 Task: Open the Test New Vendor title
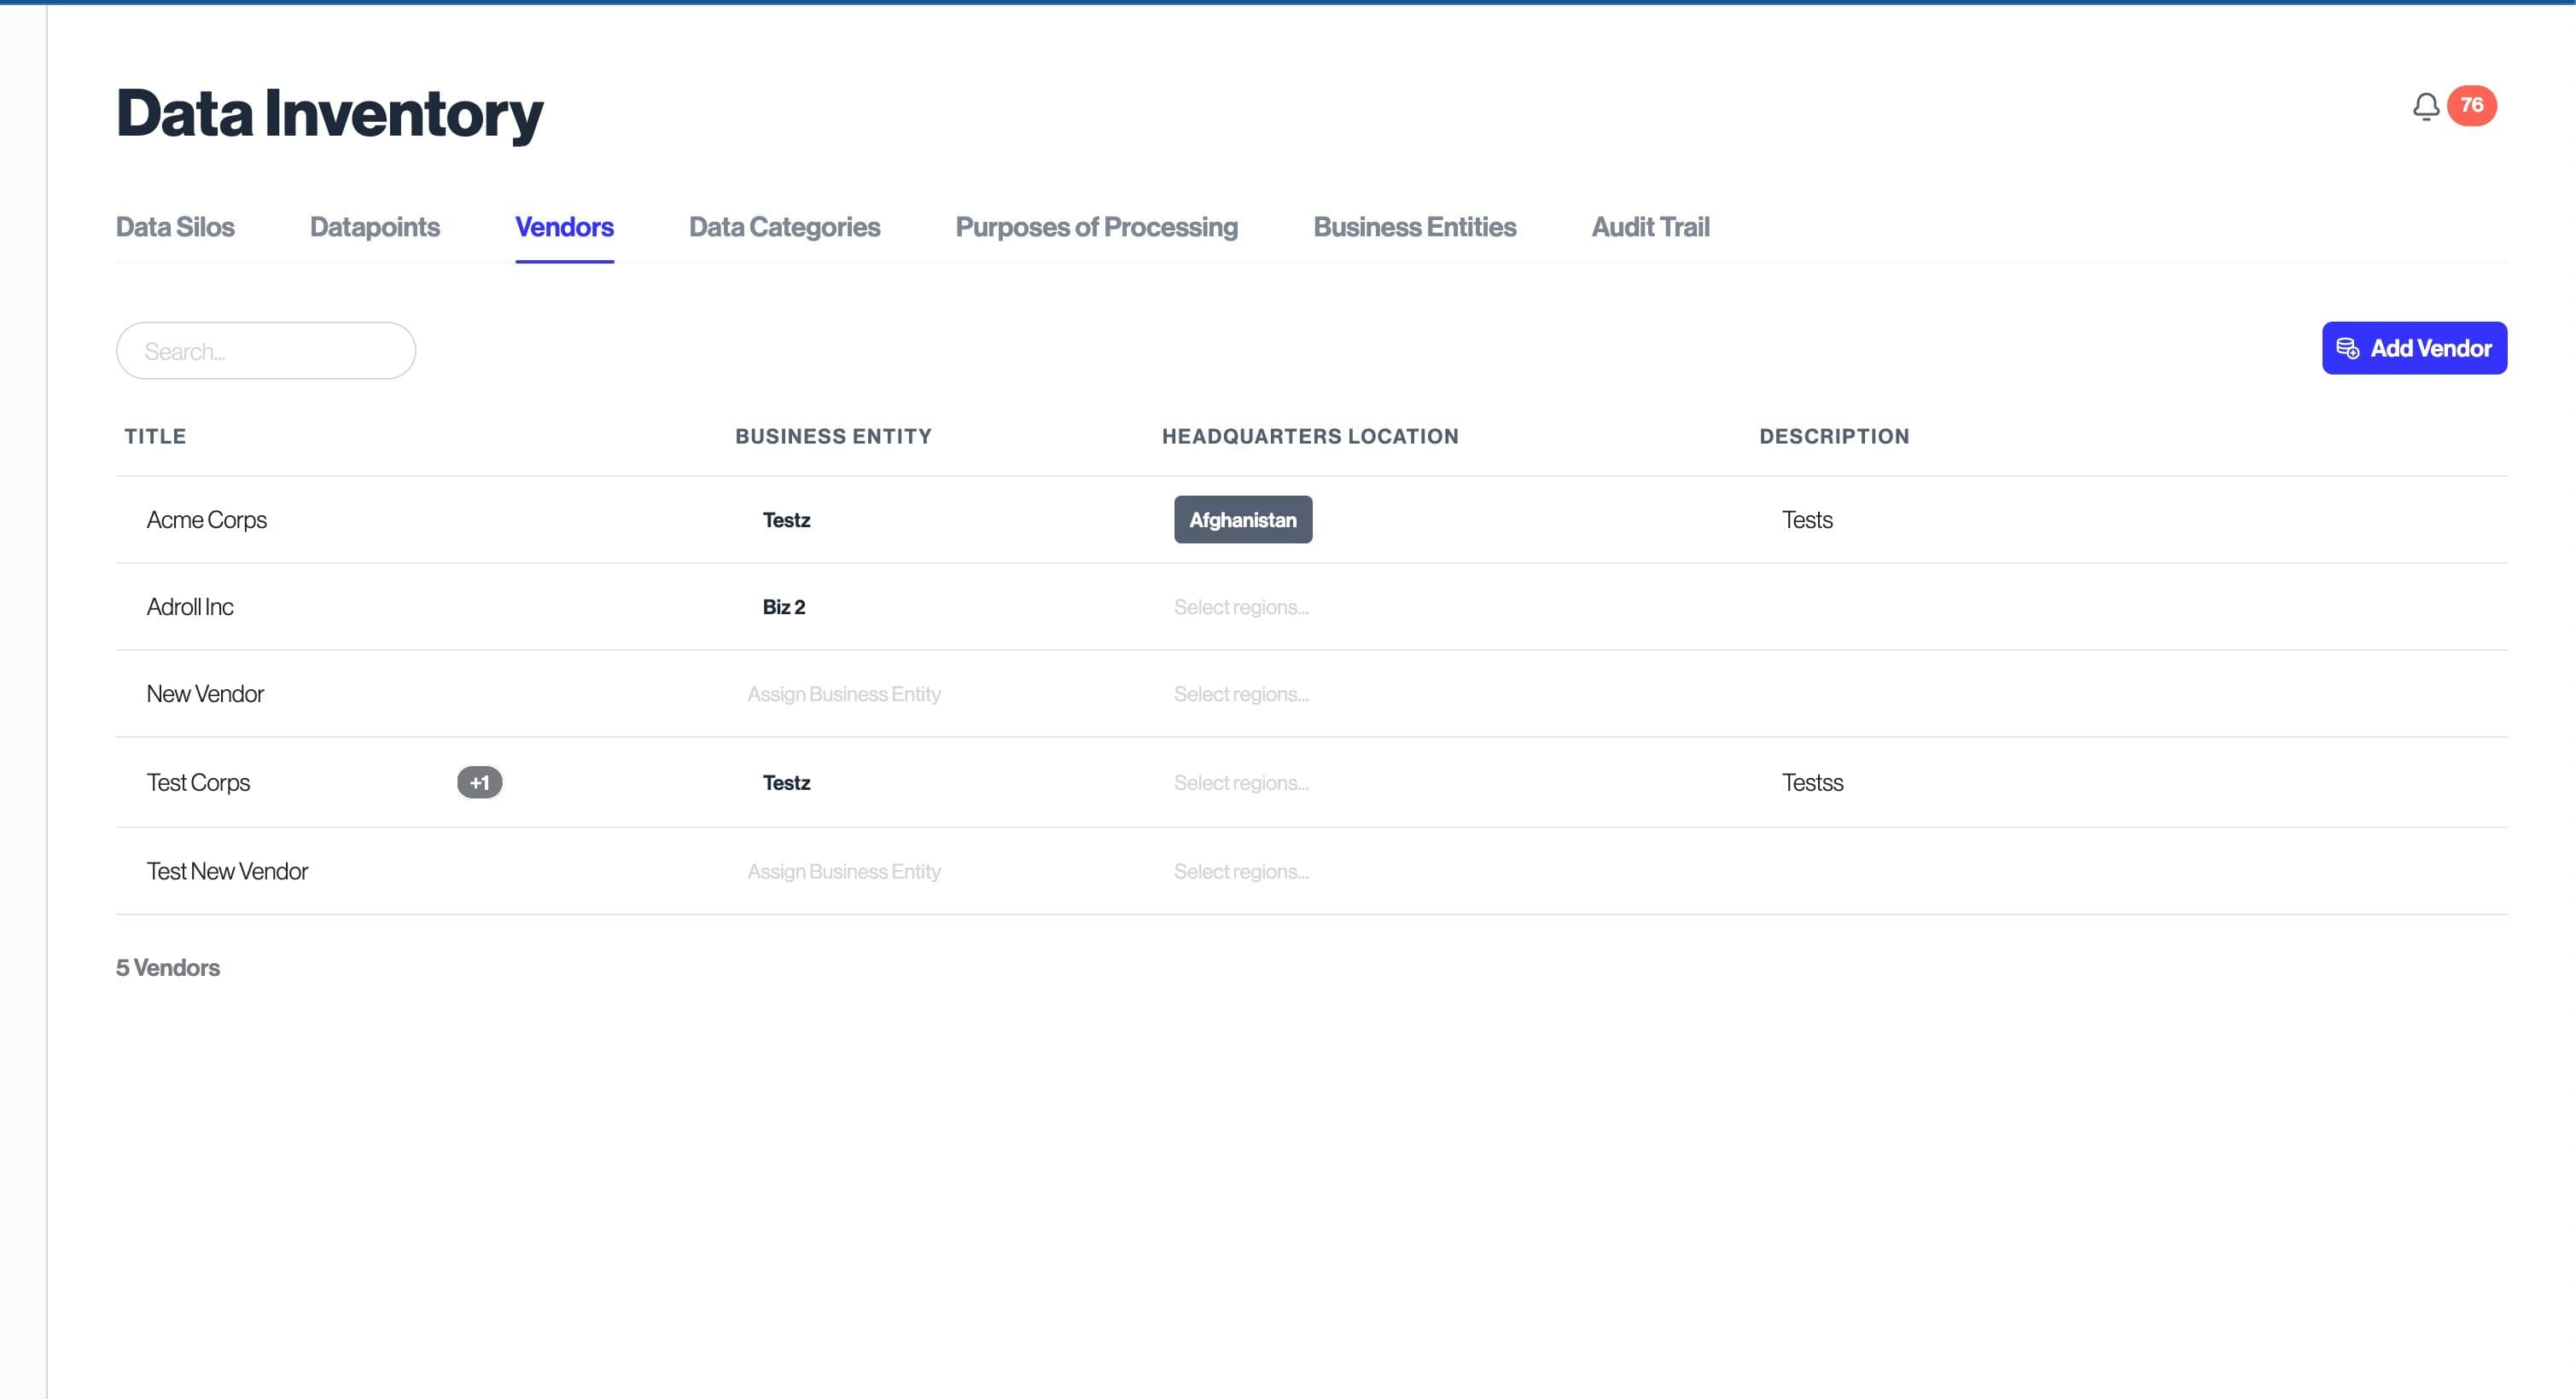pos(227,871)
